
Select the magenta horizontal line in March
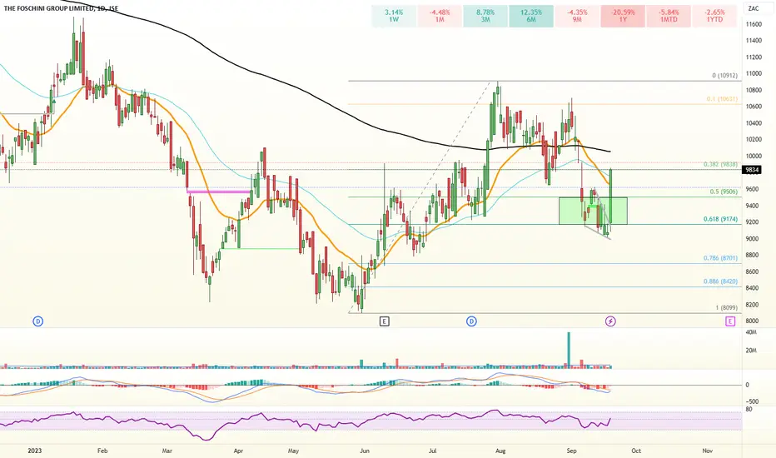[x=218, y=192]
